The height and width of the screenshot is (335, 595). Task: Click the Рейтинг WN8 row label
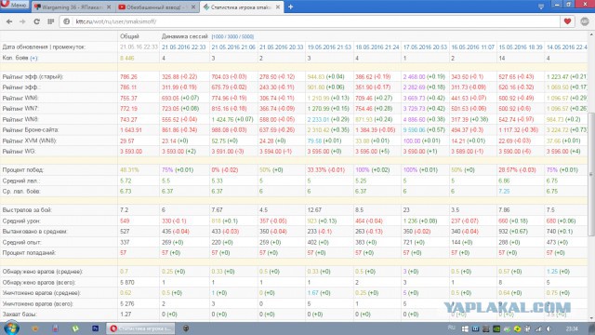[x=20, y=119]
